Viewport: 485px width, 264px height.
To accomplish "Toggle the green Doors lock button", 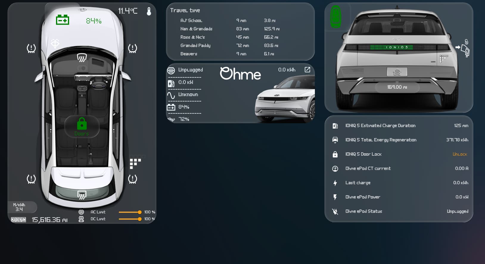I will [x=82, y=126].
